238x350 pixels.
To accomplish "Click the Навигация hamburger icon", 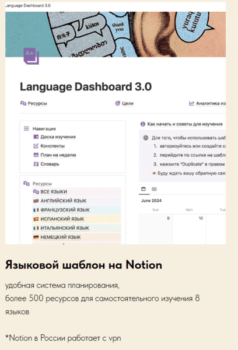I will point(26,128).
